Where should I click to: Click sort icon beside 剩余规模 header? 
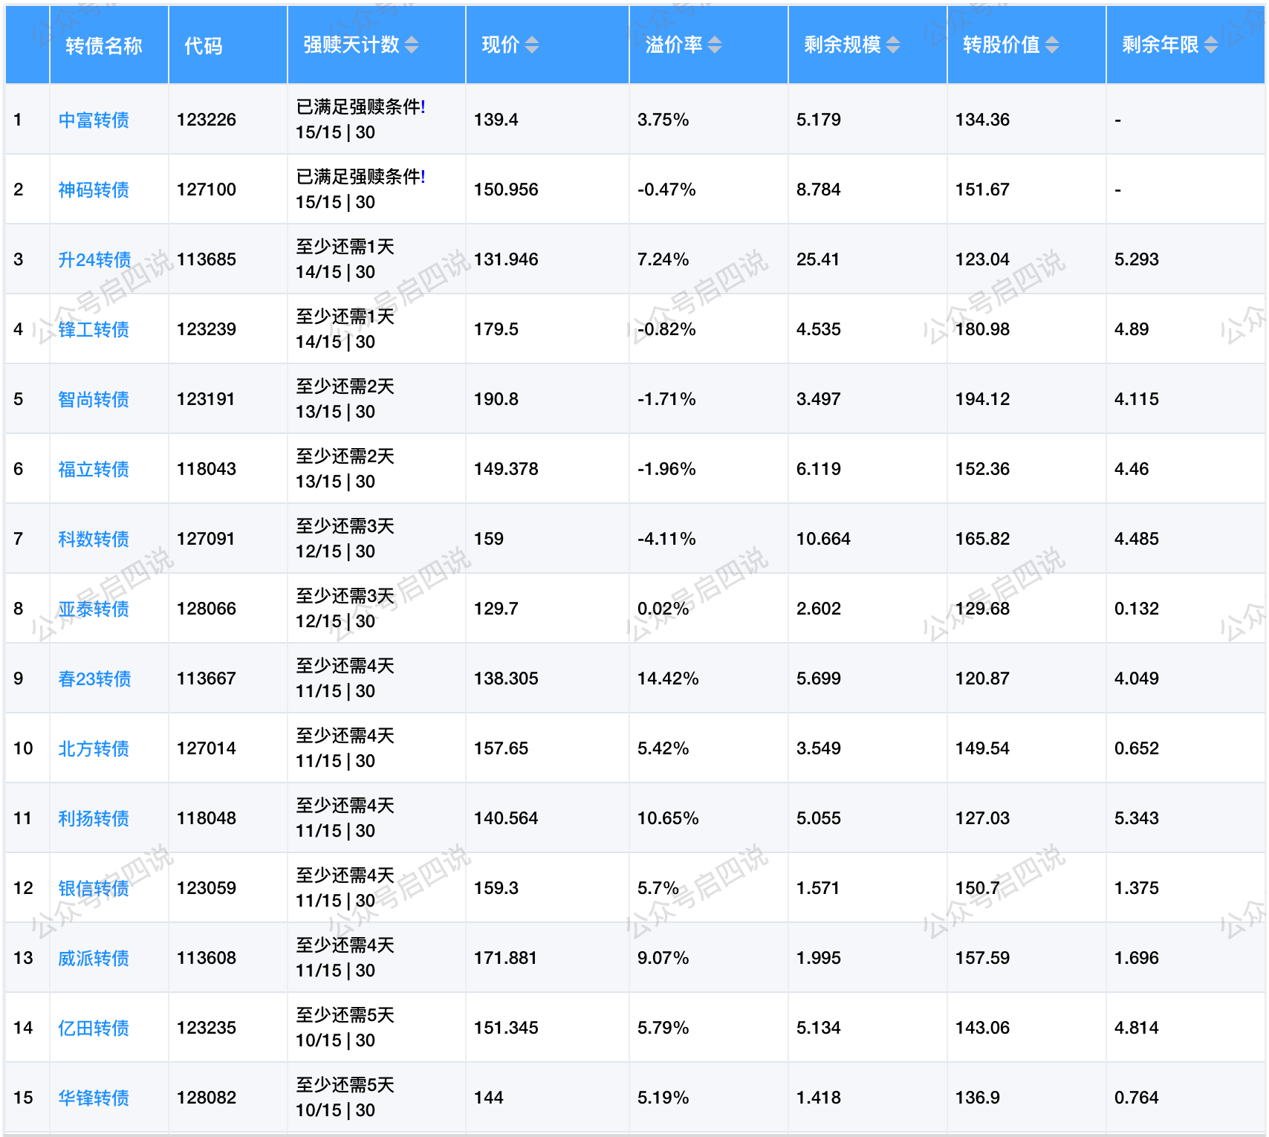click(893, 45)
